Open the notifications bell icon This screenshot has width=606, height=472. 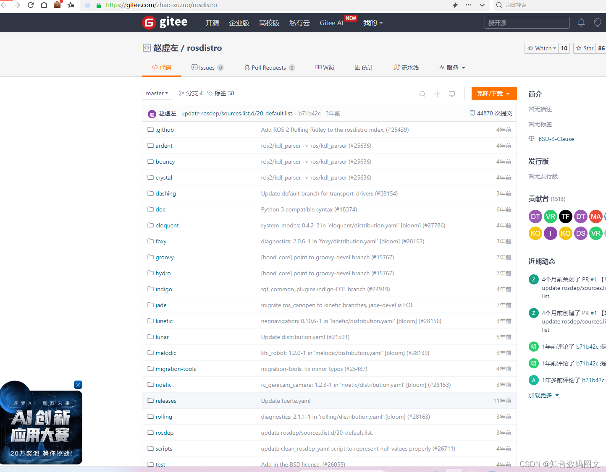tap(581, 23)
